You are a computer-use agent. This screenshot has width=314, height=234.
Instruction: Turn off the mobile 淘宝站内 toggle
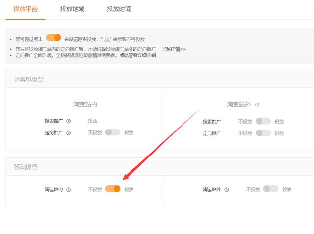113,189
